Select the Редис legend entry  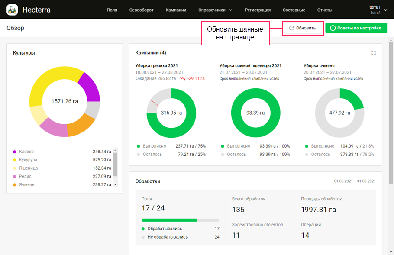pyautogui.click(x=62, y=176)
